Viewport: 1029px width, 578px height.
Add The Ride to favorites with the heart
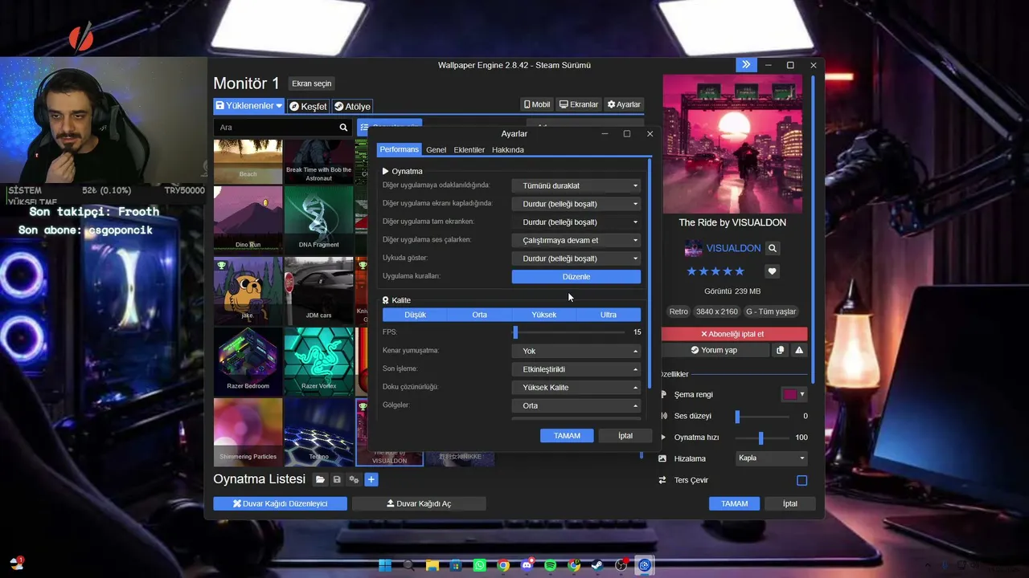(x=772, y=271)
